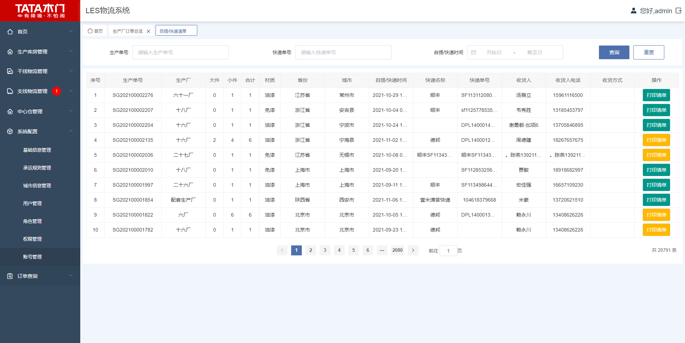Expand the 中心仓管理 menu chevron

[x=71, y=111]
